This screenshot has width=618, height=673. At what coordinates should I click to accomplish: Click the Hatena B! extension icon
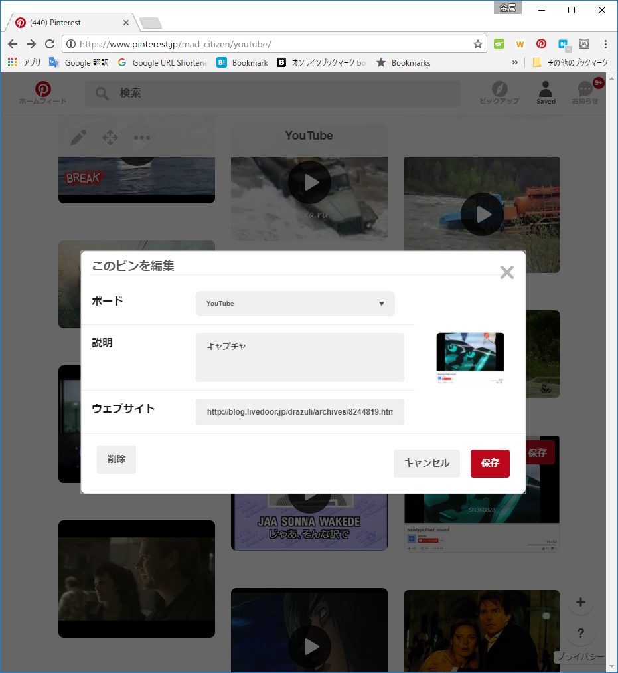564,45
